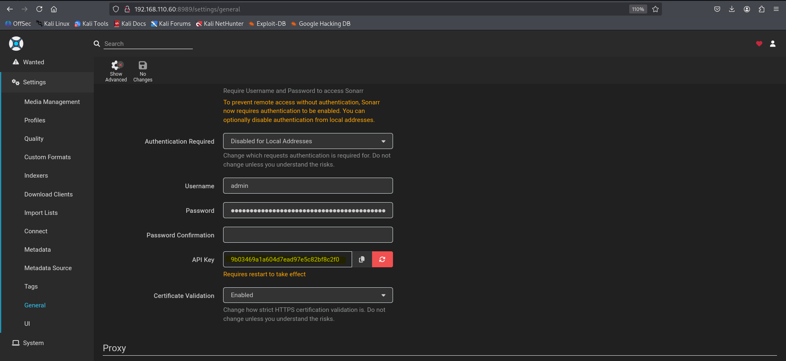Open the System sidebar section
786x361 pixels.
tap(33, 343)
